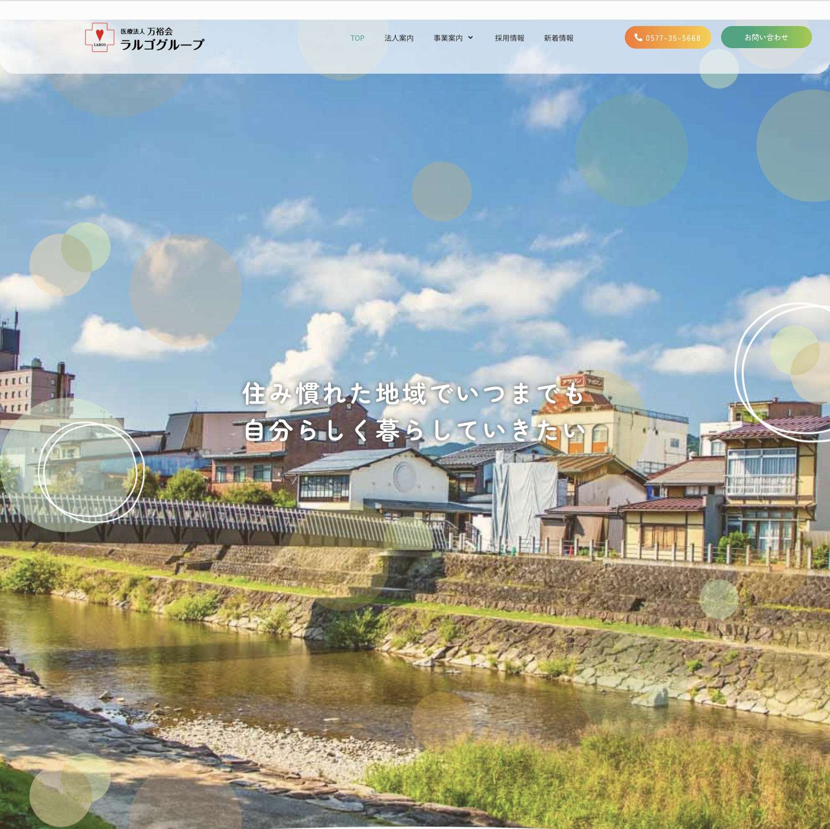Click the grey bubble in the sky center
The height and width of the screenshot is (829, 830).
click(x=442, y=192)
